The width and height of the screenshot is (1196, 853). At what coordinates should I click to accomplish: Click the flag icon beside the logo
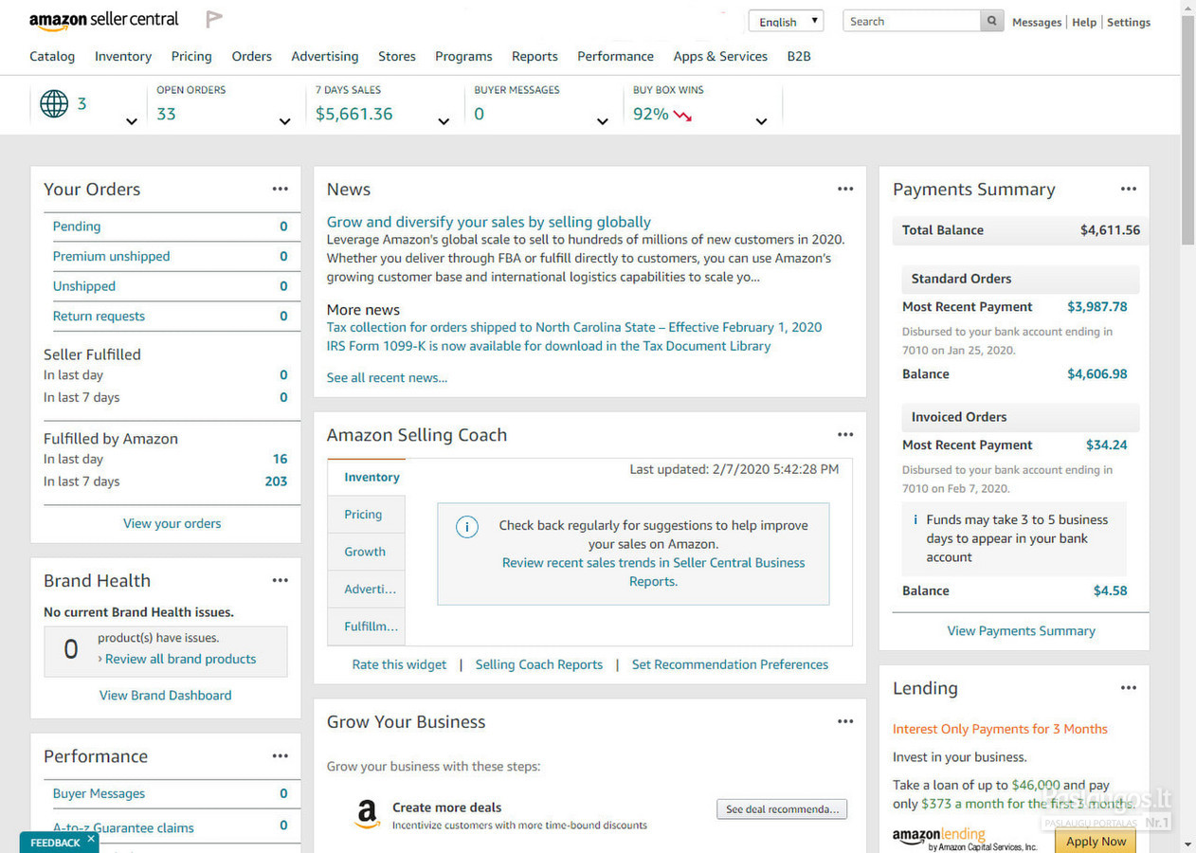(214, 20)
